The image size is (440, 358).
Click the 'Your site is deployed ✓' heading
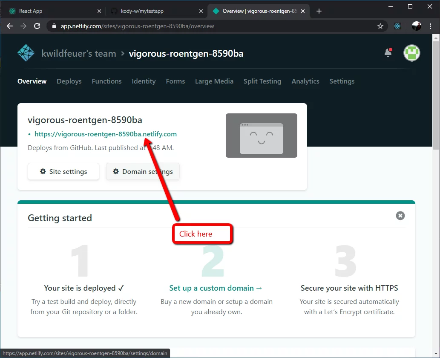pos(84,288)
